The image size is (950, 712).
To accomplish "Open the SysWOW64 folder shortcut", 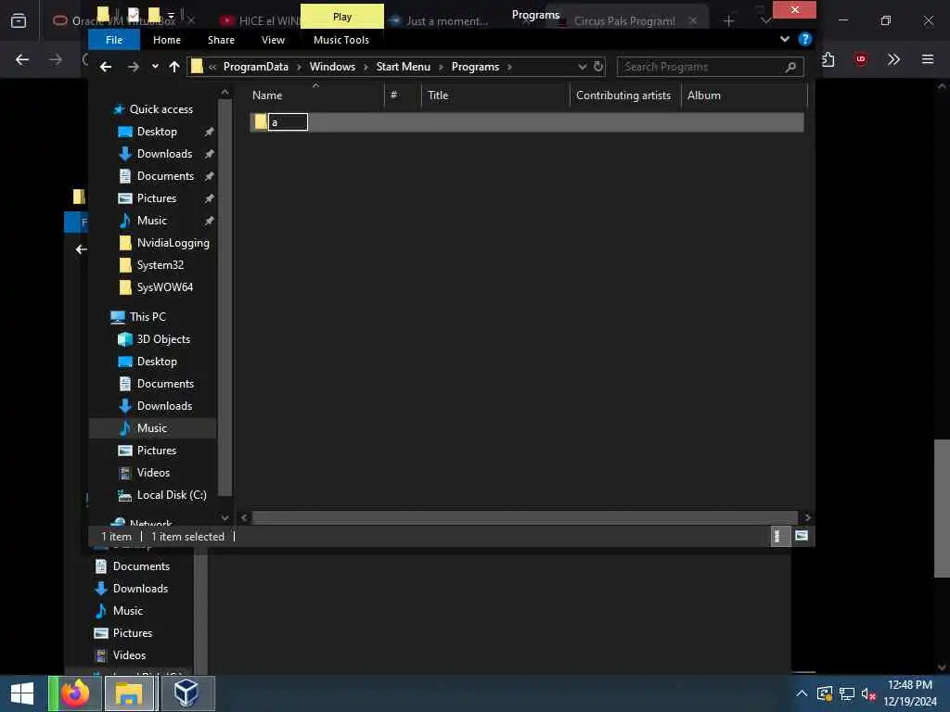I will 165,287.
